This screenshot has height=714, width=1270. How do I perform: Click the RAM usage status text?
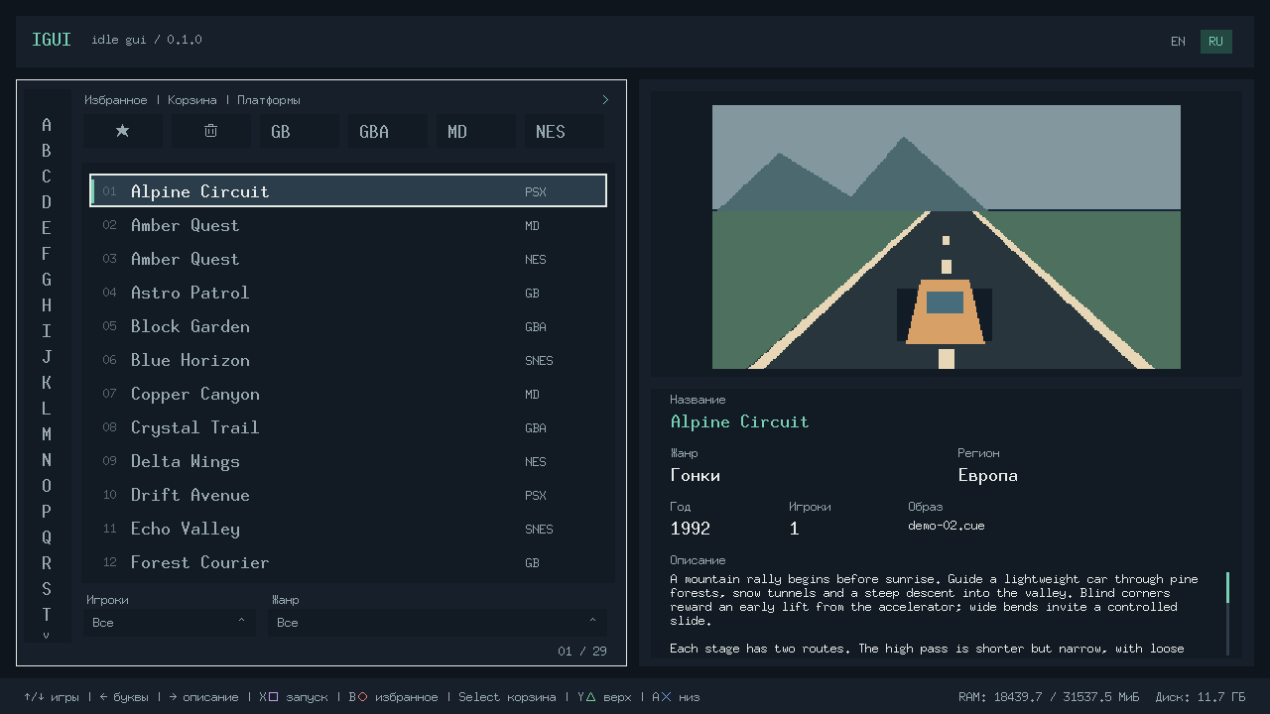pos(1049,697)
